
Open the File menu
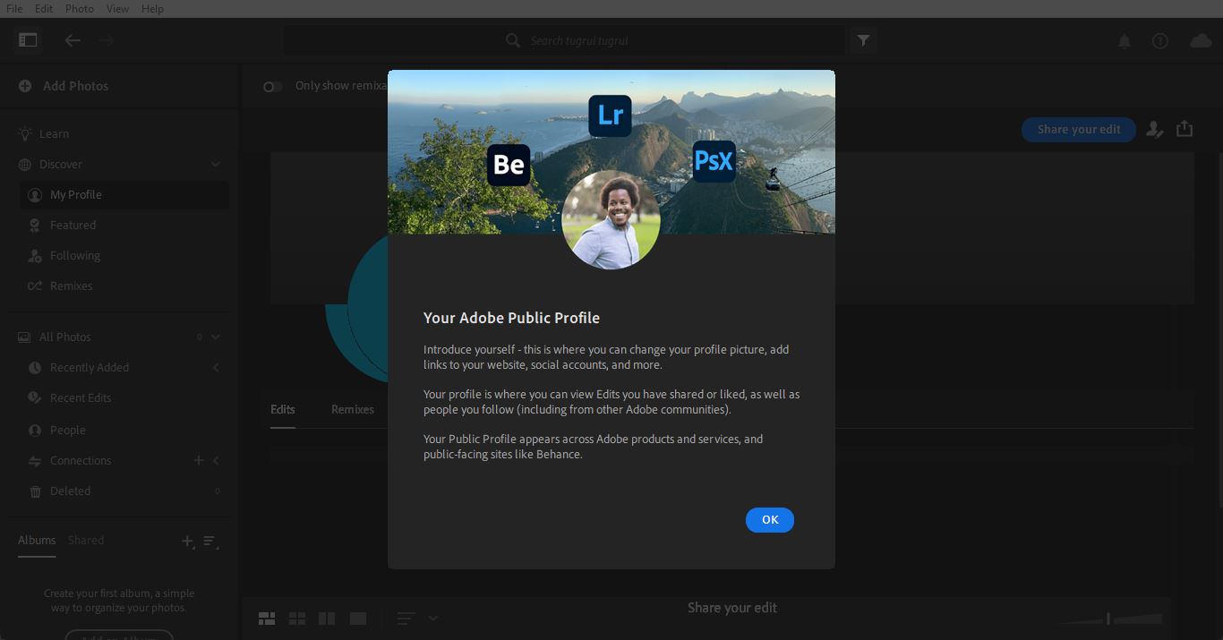tap(14, 8)
